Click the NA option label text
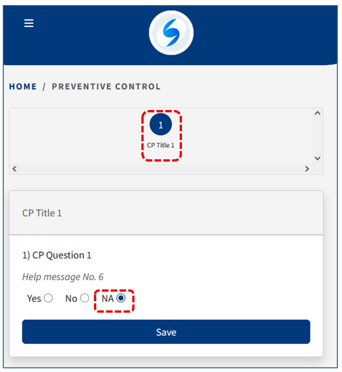The height and width of the screenshot is (372, 342). (x=108, y=299)
